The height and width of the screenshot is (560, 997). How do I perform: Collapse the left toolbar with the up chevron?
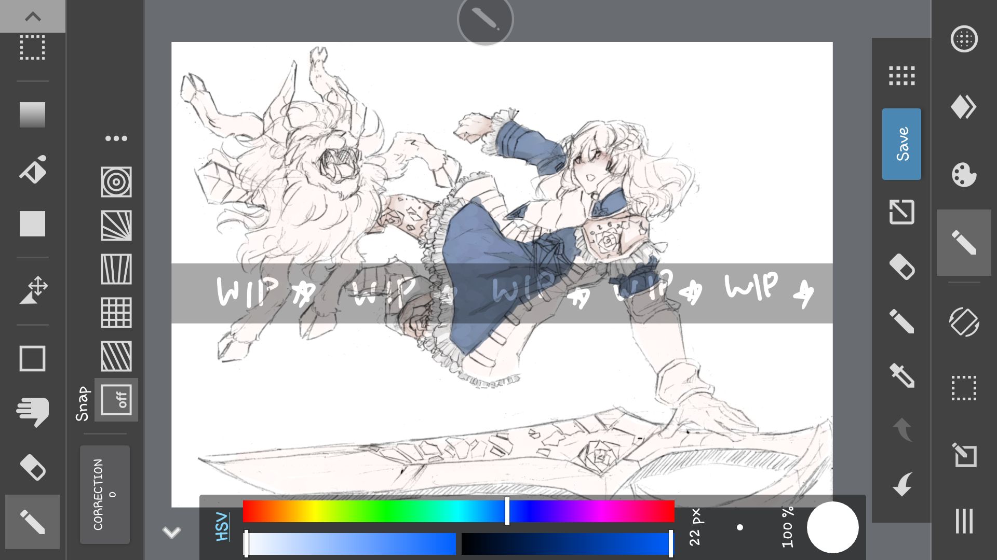pos(33,16)
